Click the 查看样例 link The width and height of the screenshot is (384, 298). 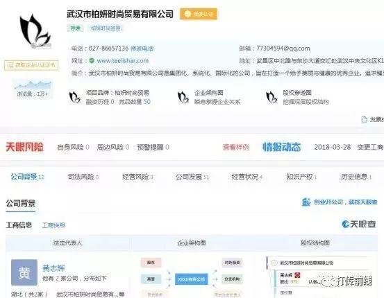click(236, 147)
